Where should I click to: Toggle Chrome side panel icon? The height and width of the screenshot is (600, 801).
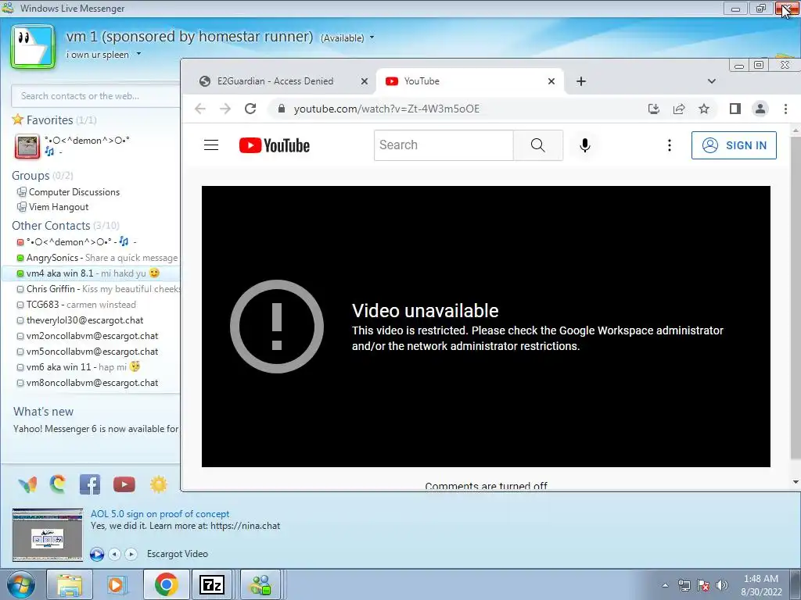[x=735, y=109]
